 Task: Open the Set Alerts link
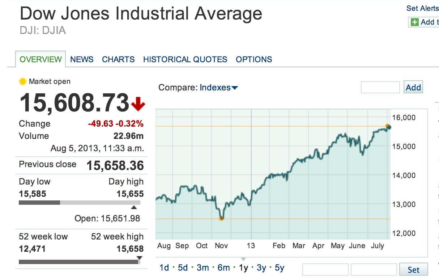coord(422,8)
